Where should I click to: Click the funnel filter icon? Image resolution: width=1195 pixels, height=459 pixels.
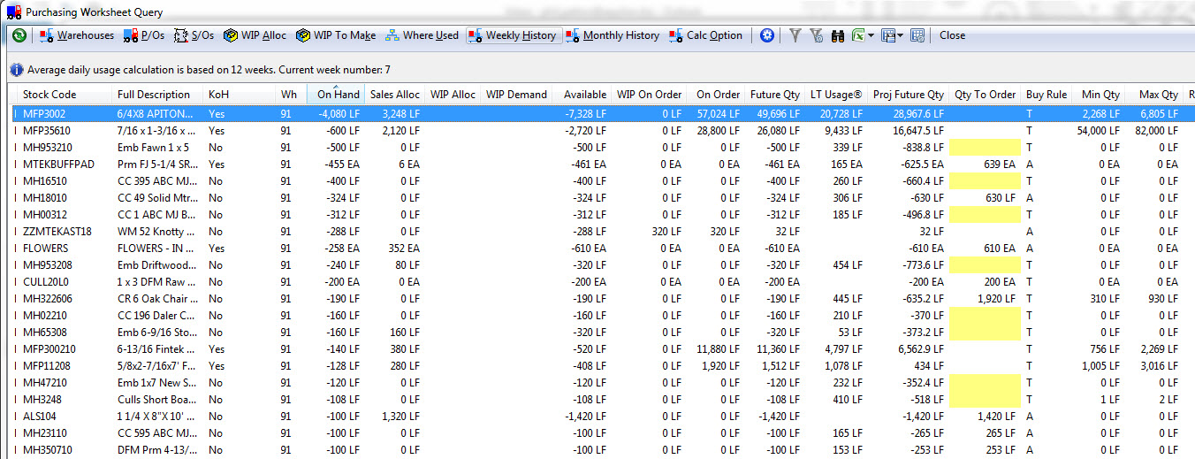[795, 35]
